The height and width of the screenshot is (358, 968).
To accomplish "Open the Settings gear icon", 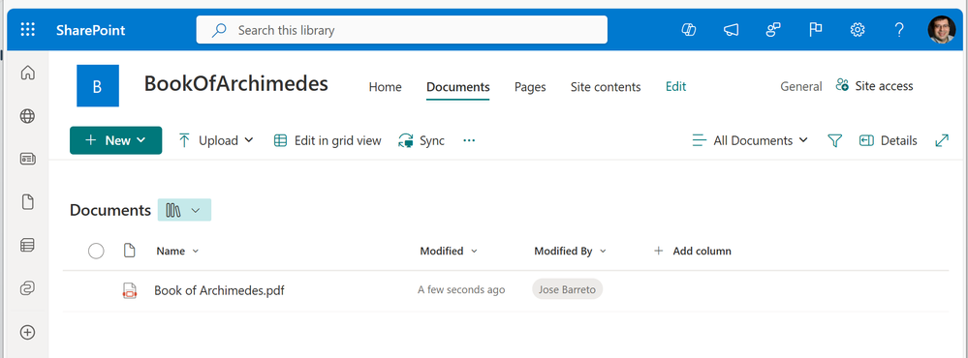I will 858,30.
